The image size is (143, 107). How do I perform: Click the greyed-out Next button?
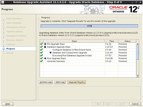coord(109,104)
